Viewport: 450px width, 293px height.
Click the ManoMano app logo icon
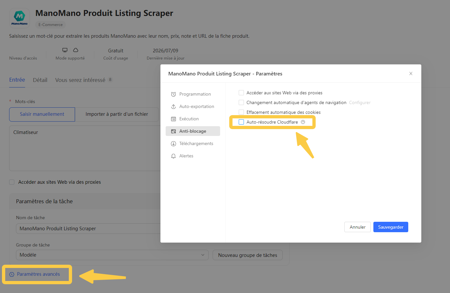pos(20,18)
